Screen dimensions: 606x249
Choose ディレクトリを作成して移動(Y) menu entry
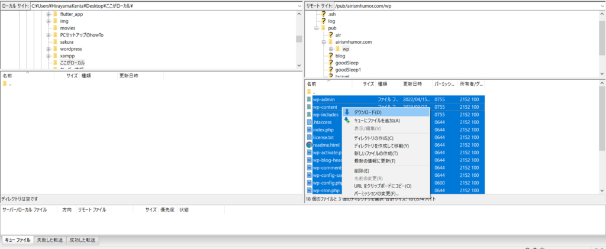[386, 146]
